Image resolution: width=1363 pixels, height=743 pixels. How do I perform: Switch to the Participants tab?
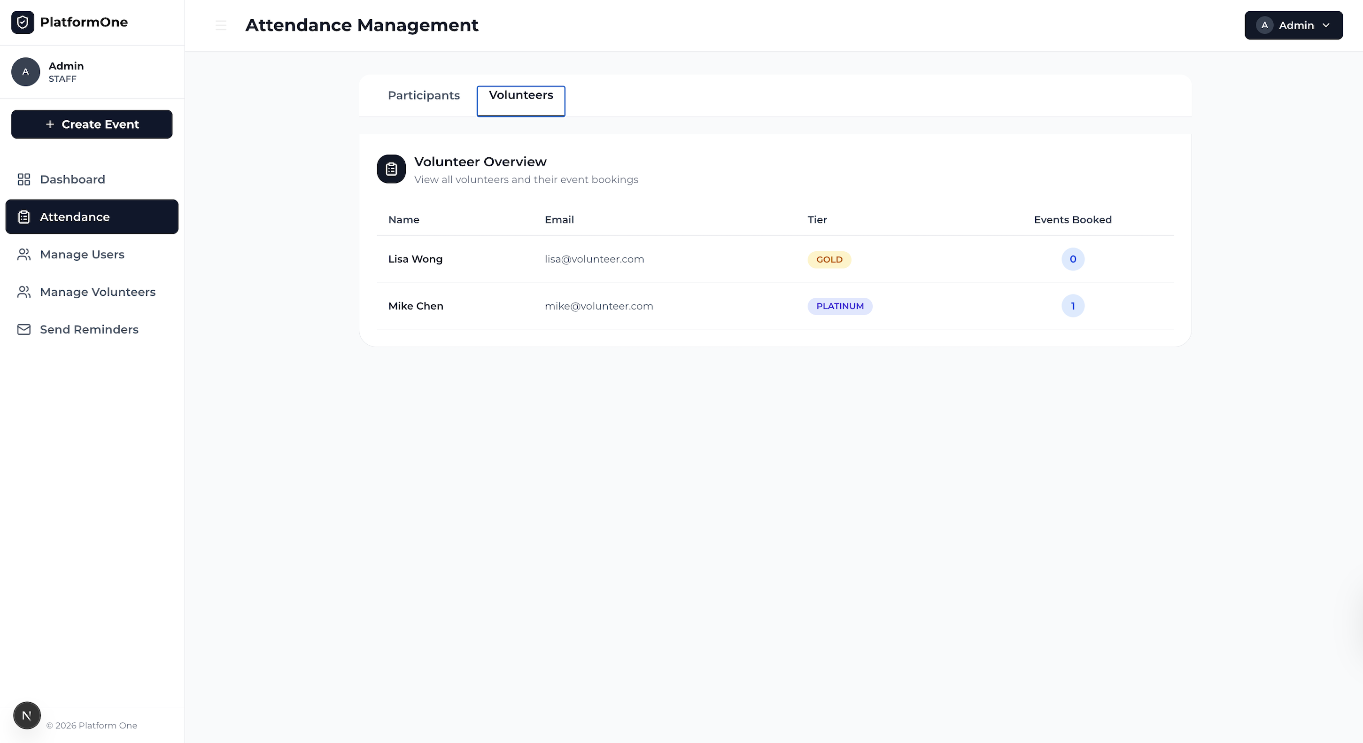pyautogui.click(x=423, y=96)
